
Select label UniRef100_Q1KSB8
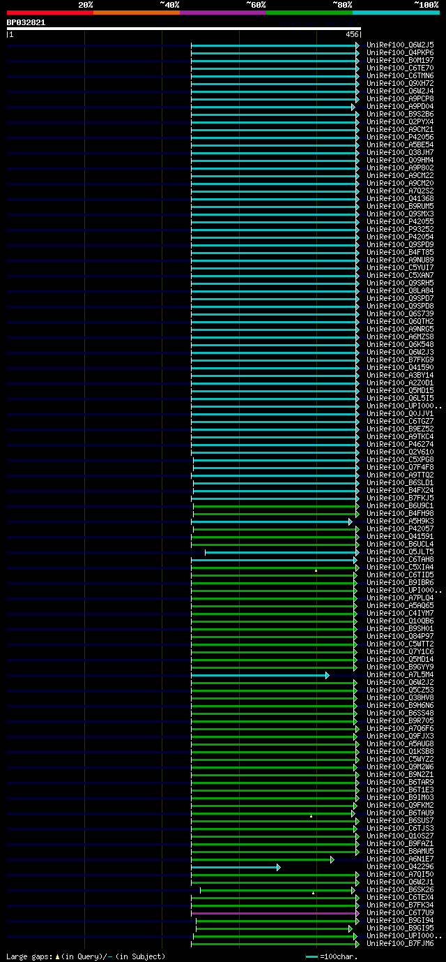tap(400, 751)
